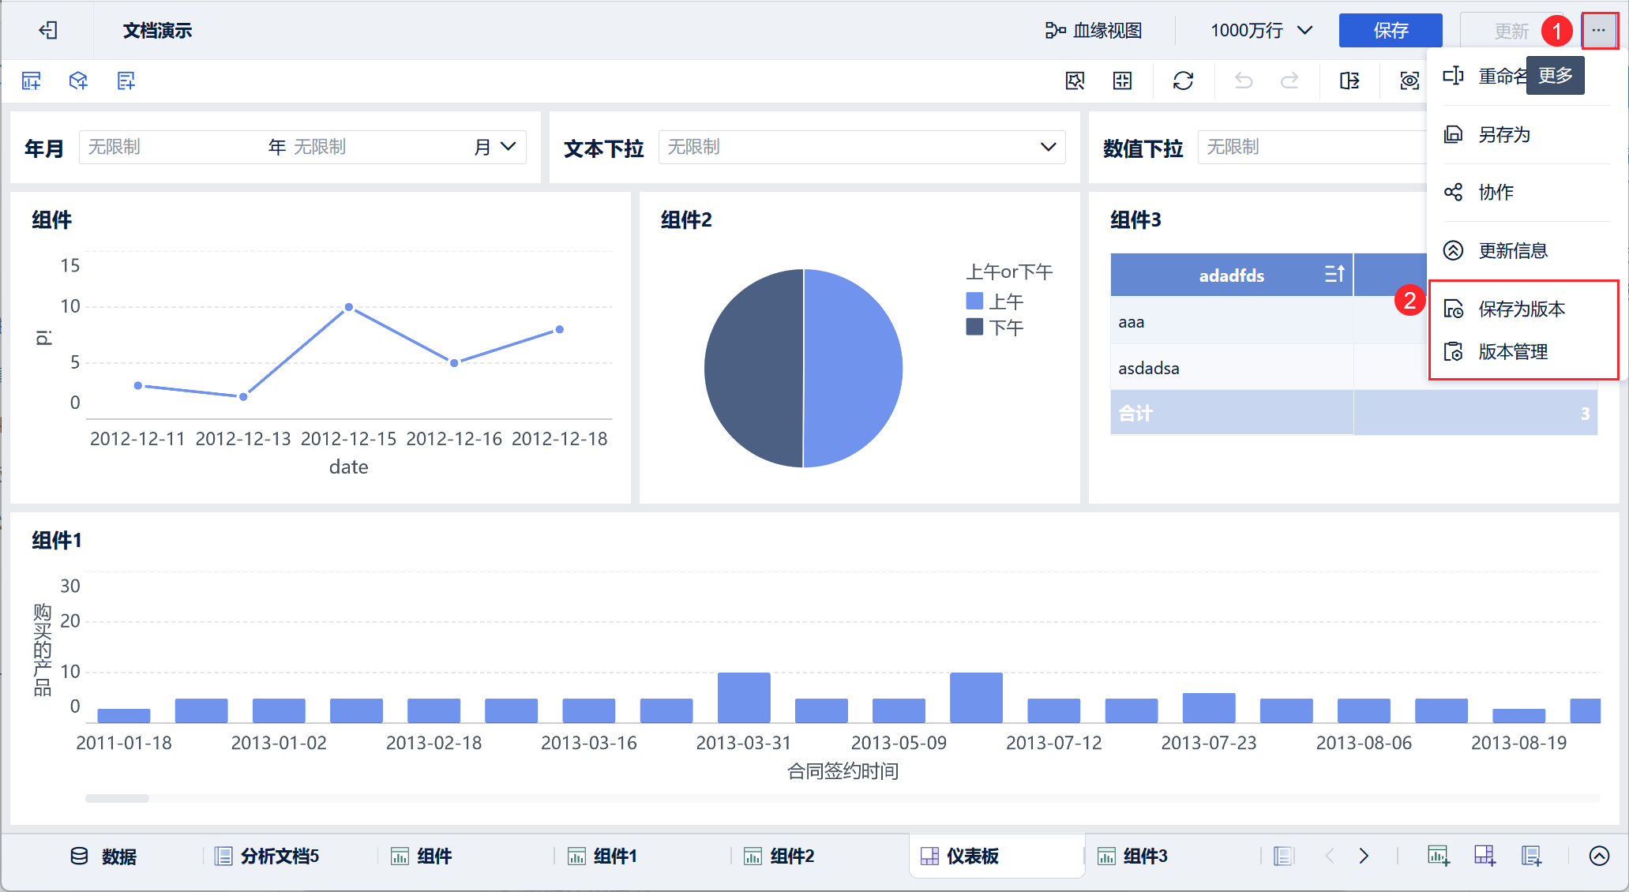Open the 更多 three-dot menu button
This screenshot has width=1629, height=892.
pyautogui.click(x=1598, y=31)
